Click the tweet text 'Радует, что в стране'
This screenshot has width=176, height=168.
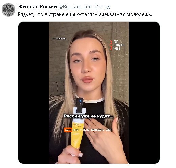pyautogui.click(x=47, y=15)
